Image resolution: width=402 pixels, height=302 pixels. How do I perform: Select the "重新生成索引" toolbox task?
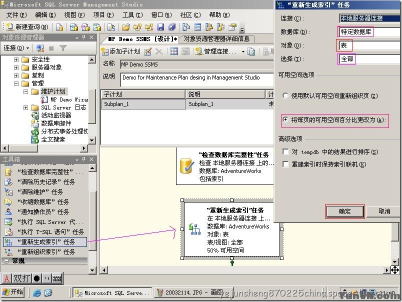pos(45,242)
